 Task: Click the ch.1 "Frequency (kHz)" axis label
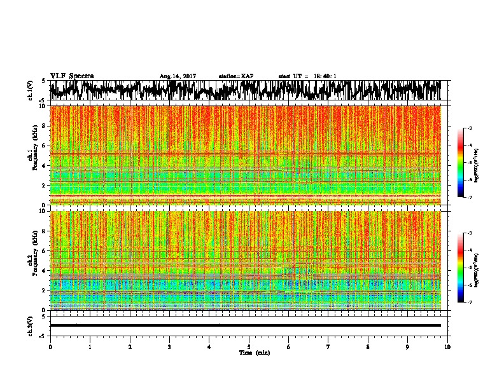coord(35,147)
